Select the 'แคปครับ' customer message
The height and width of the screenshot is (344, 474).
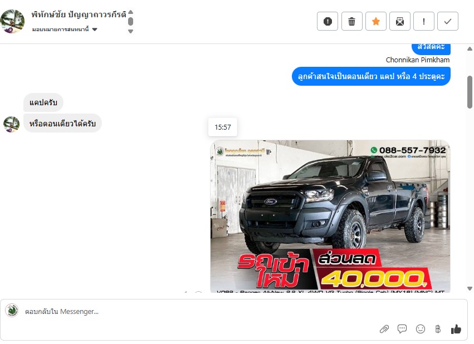pos(43,102)
